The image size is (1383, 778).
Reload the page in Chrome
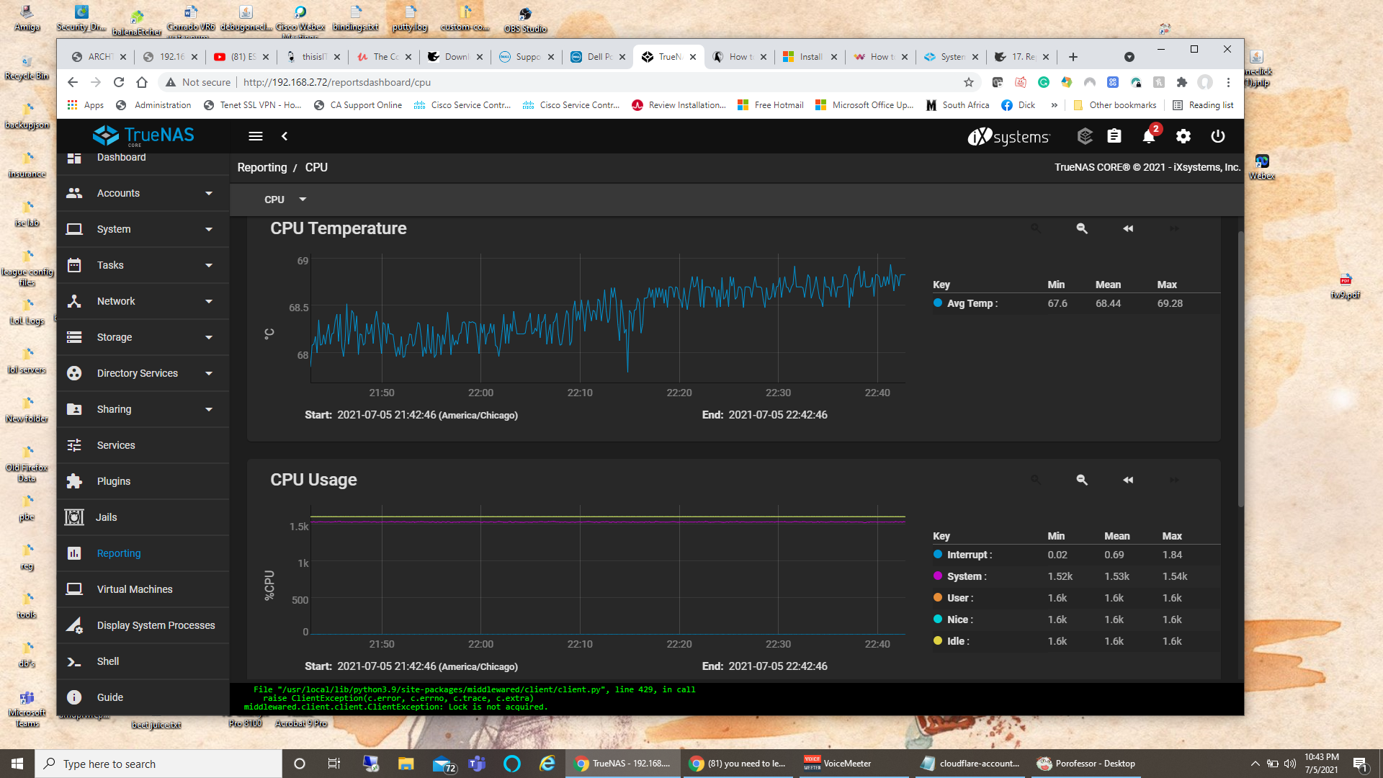[x=119, y=82]
